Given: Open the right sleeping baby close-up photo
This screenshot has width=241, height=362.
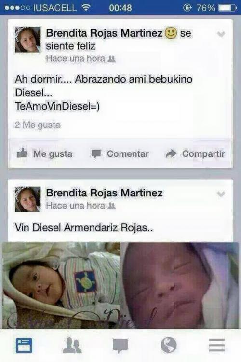Looking at the screenshot, I should click(179, 285).
